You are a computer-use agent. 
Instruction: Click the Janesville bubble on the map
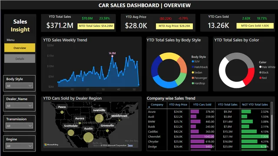(x=99, y=118)
